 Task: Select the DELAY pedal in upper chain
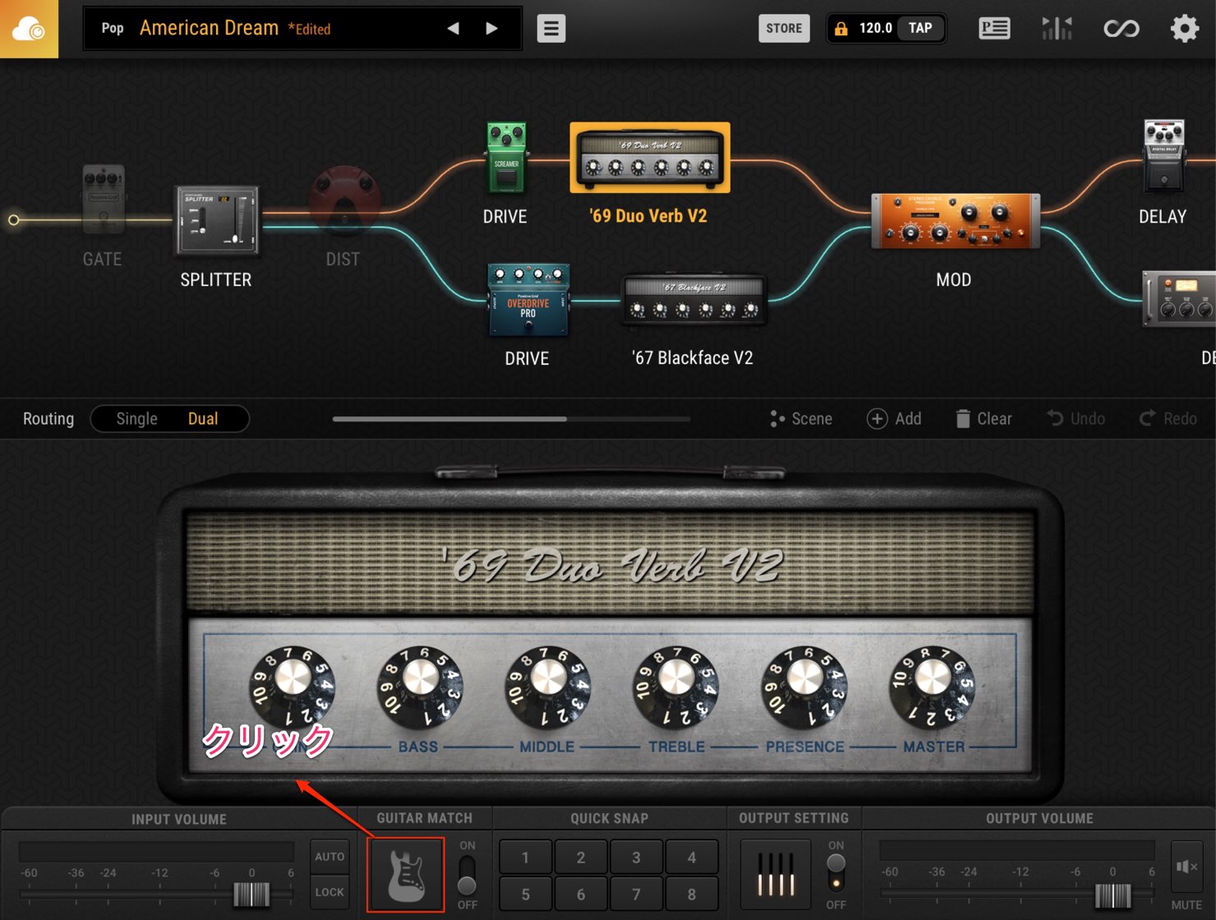1163,156
